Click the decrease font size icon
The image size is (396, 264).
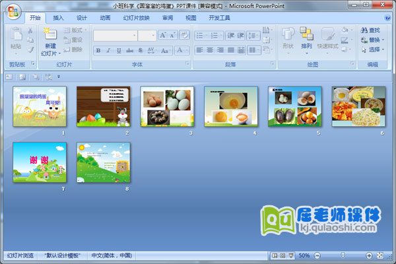(172, 36)
